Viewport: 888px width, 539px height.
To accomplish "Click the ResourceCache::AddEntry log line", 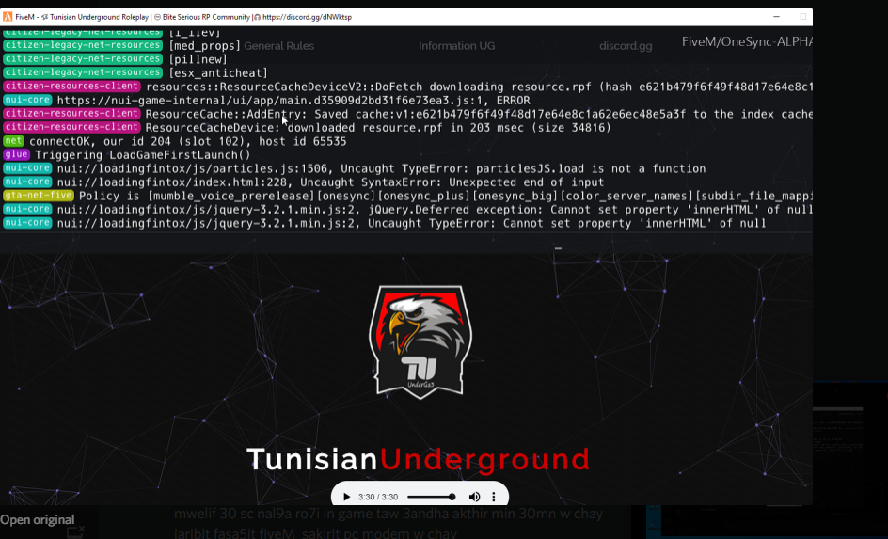I will [x=479, y=115].
